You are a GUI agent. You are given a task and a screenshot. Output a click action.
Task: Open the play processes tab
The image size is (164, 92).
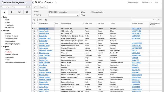click(12, 12)
